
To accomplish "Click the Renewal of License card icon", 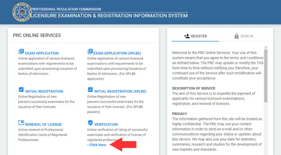I will click(x=21, y=123).
